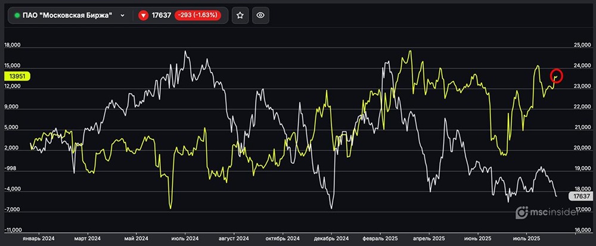Click the декабрь 2024 date axis label

(331, 239)
